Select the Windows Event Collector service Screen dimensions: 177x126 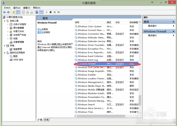(106, 56)
